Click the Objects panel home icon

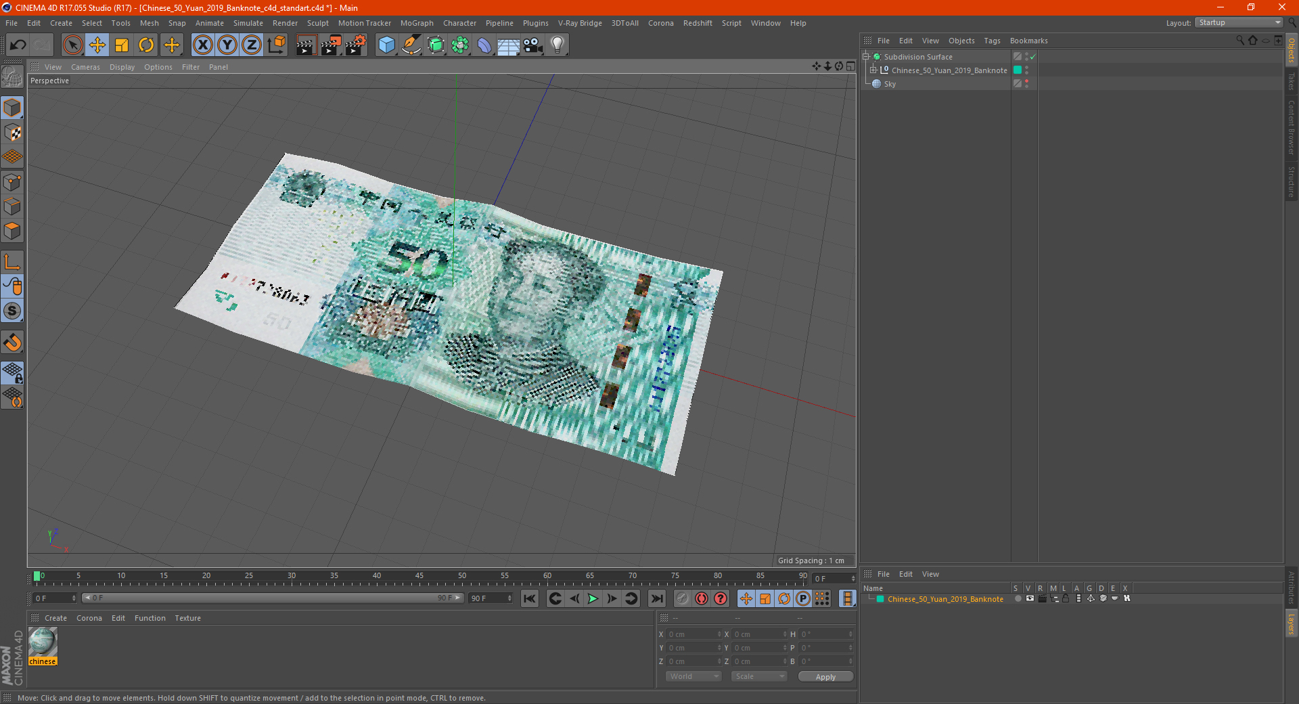click(x=1253, y=40)
